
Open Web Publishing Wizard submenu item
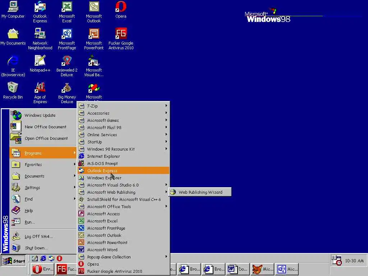coord(200,192)
